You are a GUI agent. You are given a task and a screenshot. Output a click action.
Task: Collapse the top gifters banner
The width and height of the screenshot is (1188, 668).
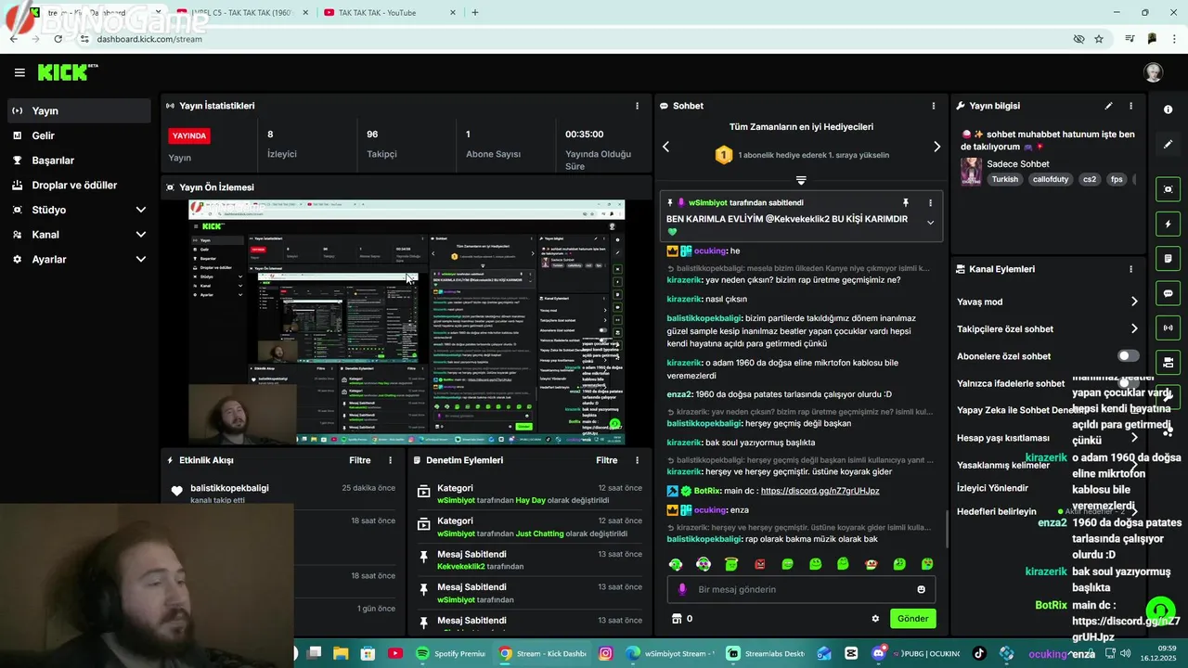tap(801, 180)
